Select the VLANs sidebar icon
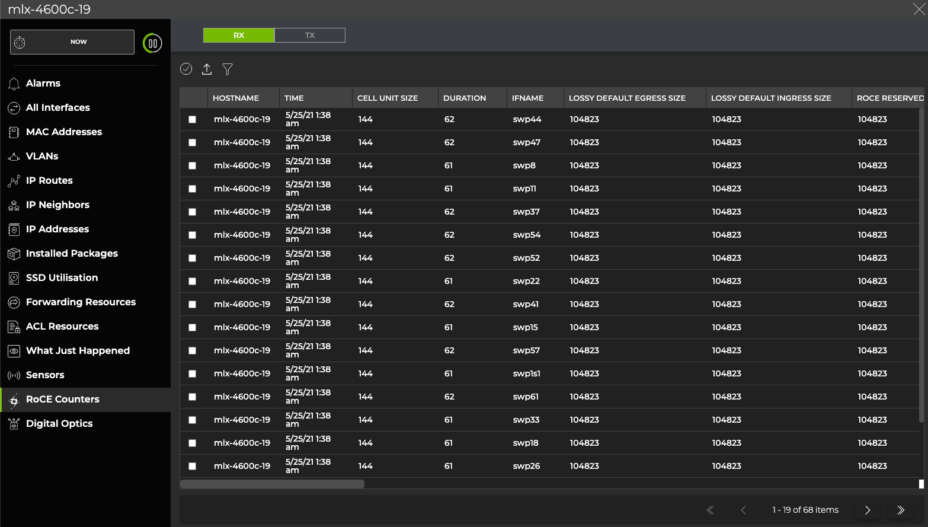The image size is (928, 527). point(13,156)
